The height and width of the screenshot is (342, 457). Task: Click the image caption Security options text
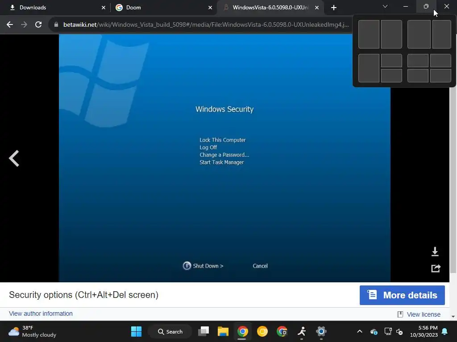[x=83, y=295]
